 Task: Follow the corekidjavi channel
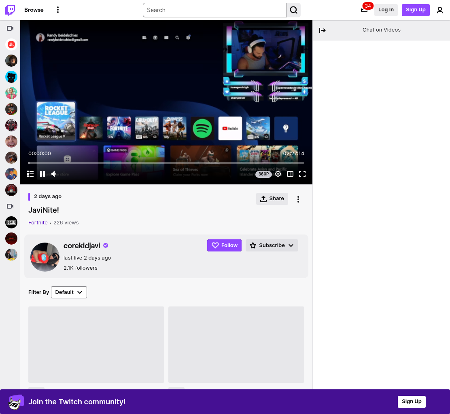tap(225, 245)
